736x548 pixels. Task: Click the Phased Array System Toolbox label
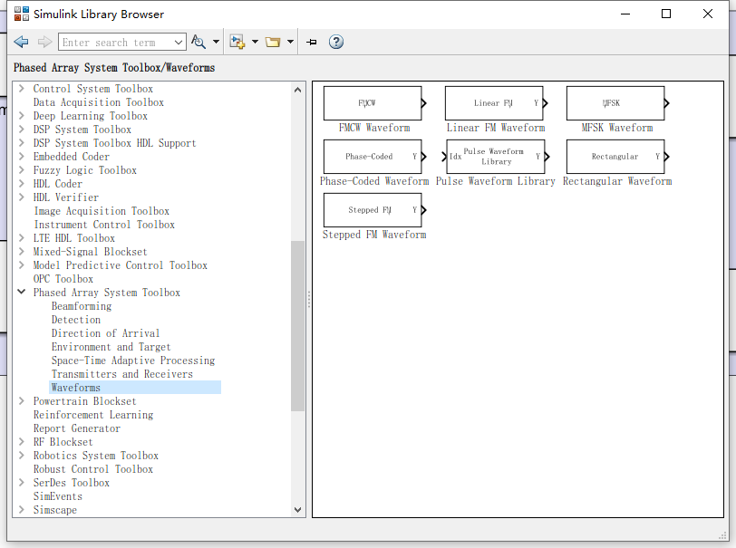[x=107, y=293]
